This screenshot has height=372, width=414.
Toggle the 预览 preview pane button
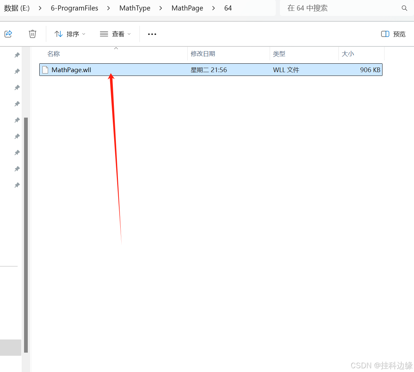pos(393,34)
